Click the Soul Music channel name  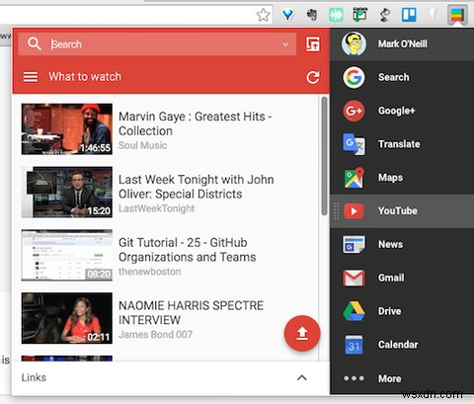pyautogui.click(x=142, y=145)
